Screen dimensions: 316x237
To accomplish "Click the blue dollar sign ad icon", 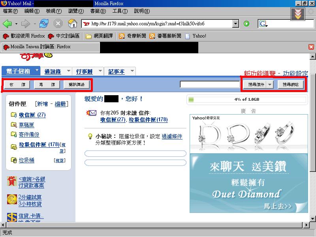I will click(12, 218).
